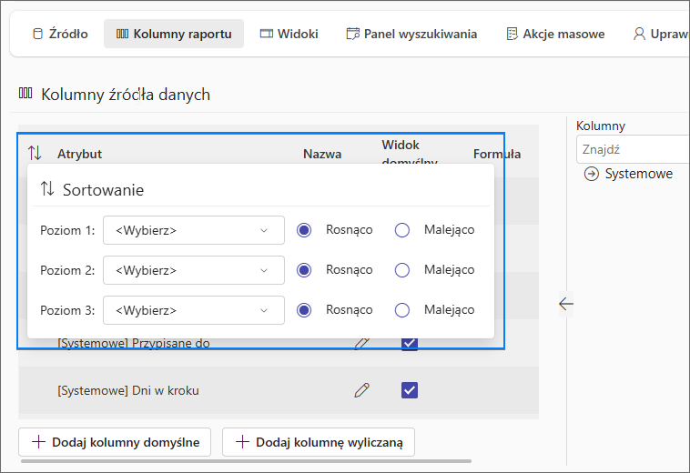Click the Znajdź search field
The width and height of the screenshot is (690, 473).
pos(633,149)
